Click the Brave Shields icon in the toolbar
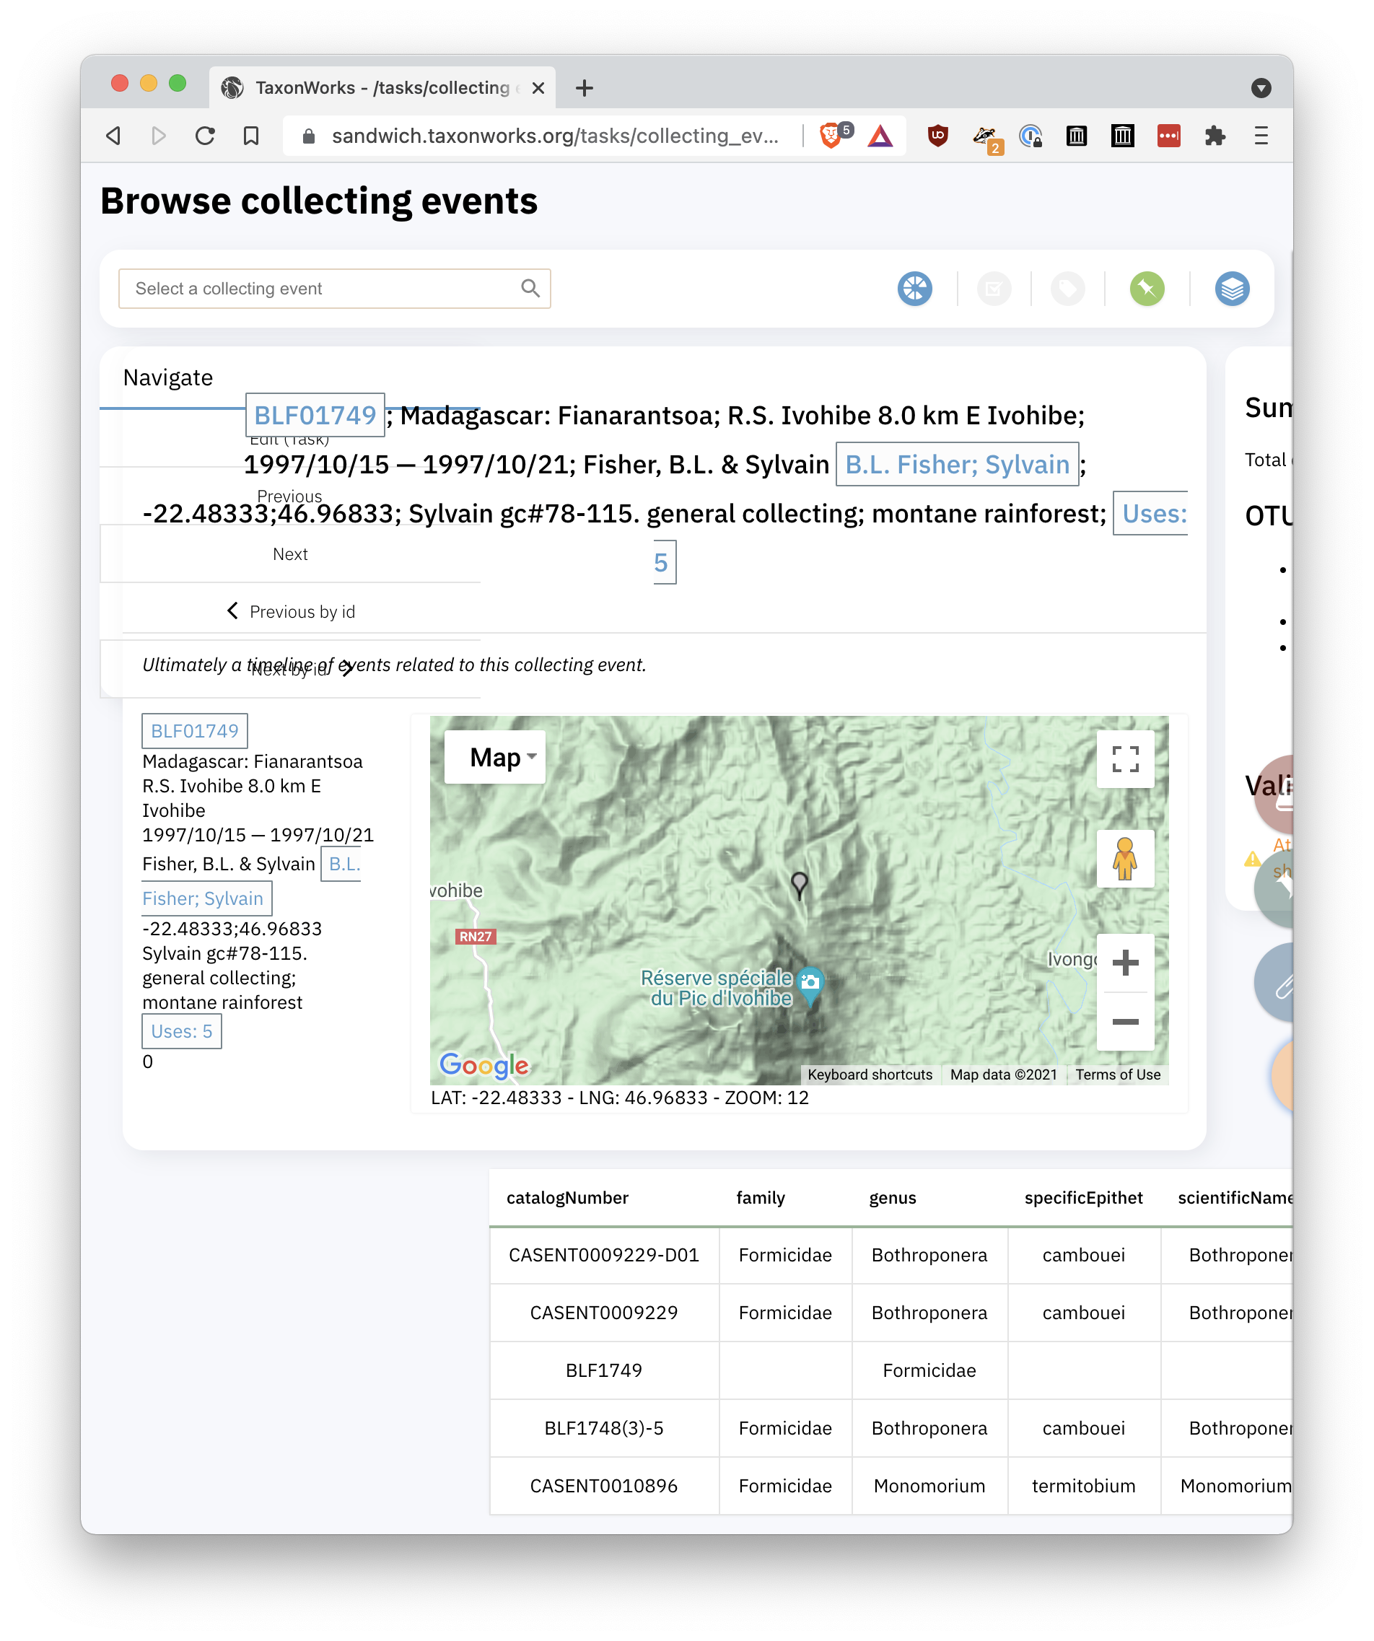Viewport: 1374px width, 1641px height. tap(831, 135)
